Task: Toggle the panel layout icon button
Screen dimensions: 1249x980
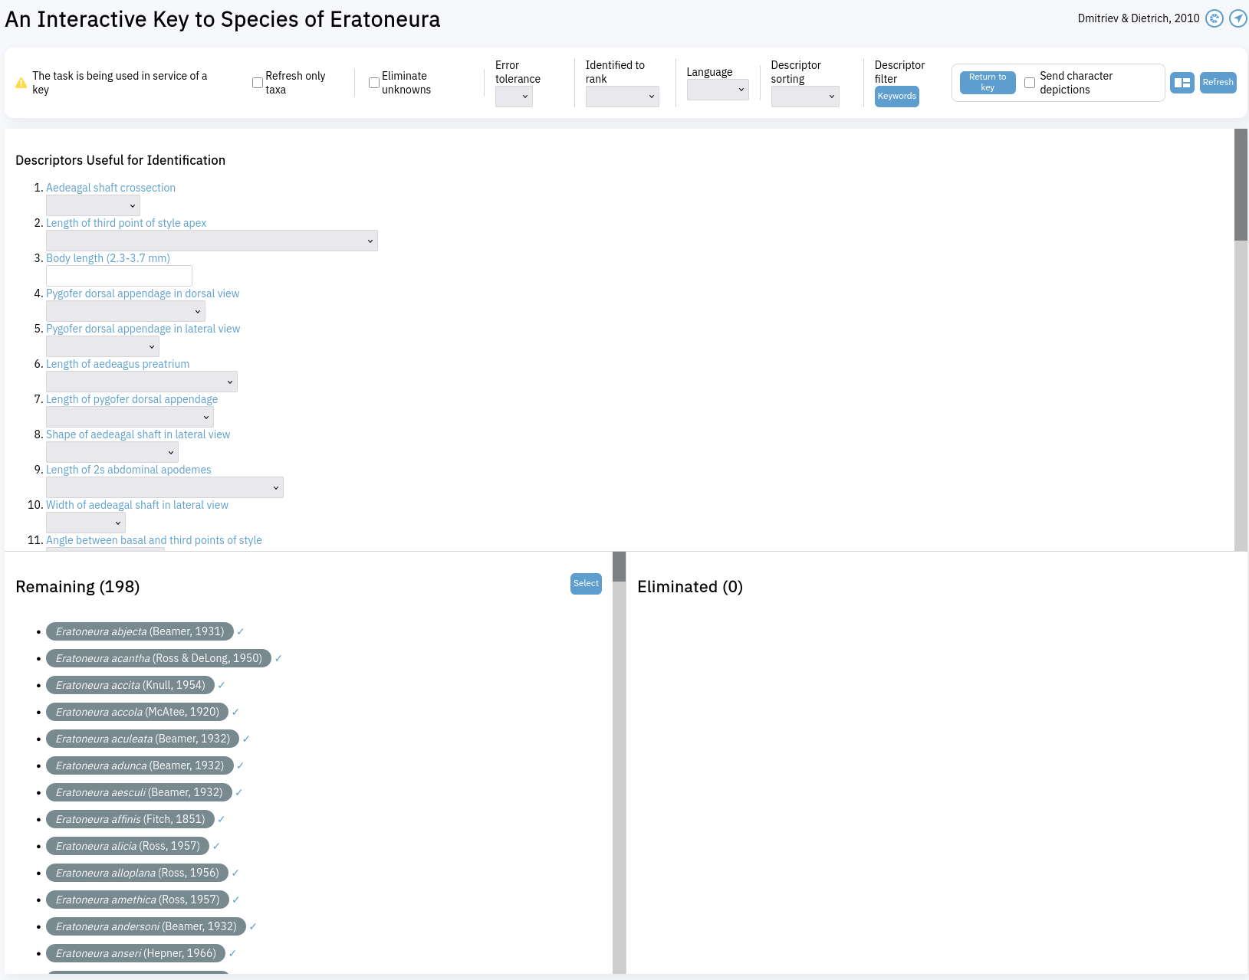Action: (1182, 83)
